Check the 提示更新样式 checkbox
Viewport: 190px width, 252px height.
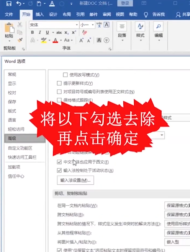(59, 83)
